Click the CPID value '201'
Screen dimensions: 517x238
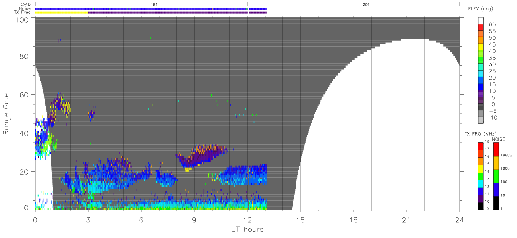point(366,4)
